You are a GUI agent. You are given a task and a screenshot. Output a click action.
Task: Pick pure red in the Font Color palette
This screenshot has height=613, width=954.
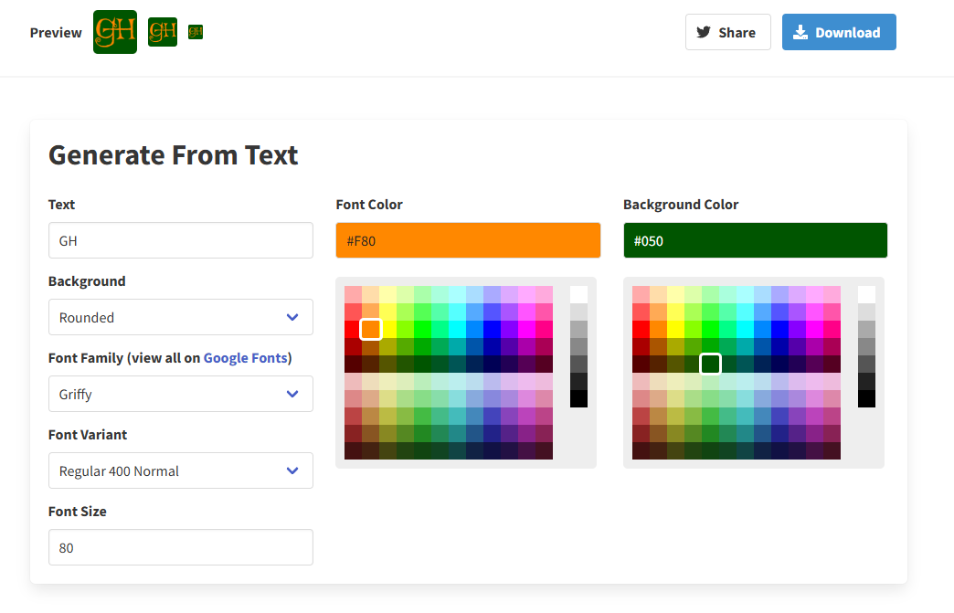point(353,329)
